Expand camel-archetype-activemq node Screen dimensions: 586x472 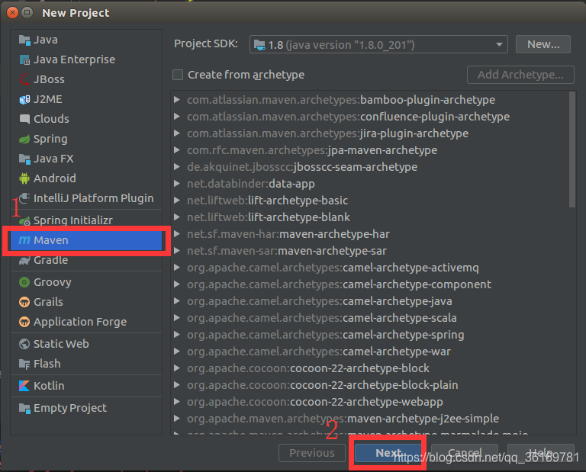(177, 268)
